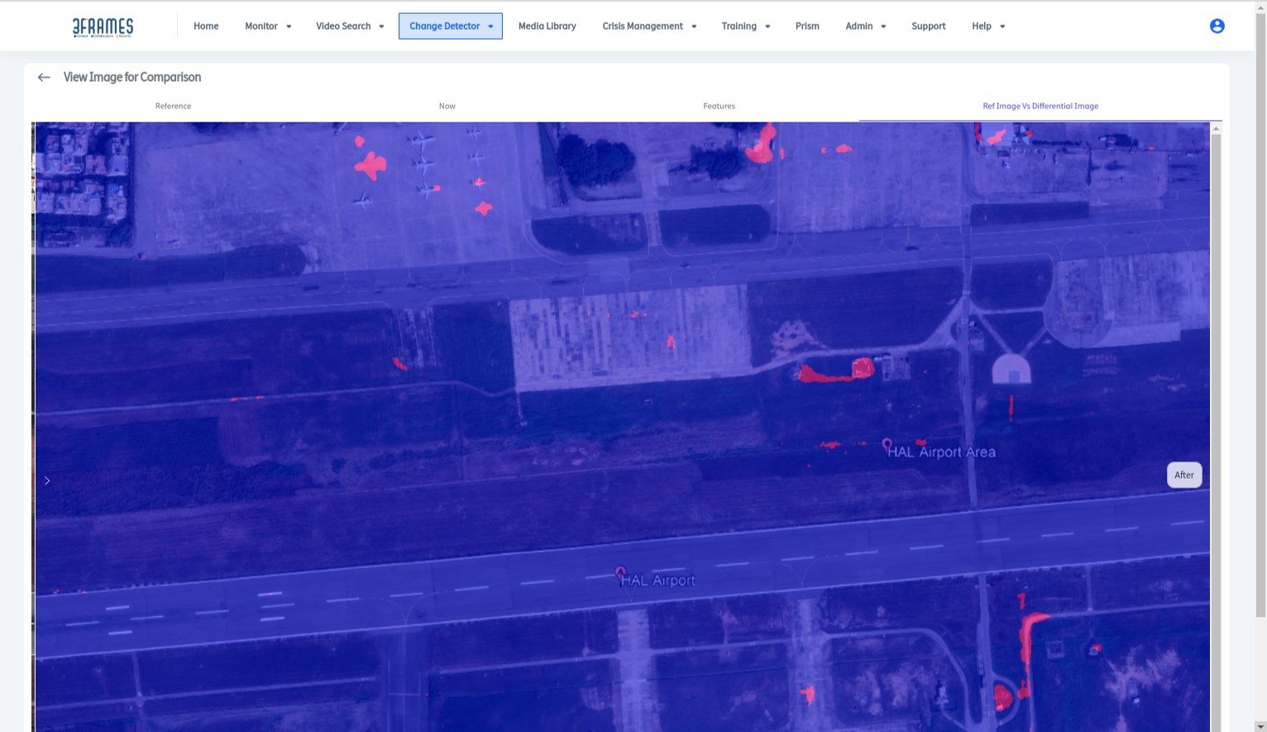Open the user account avatar menu

(1217, 26)
